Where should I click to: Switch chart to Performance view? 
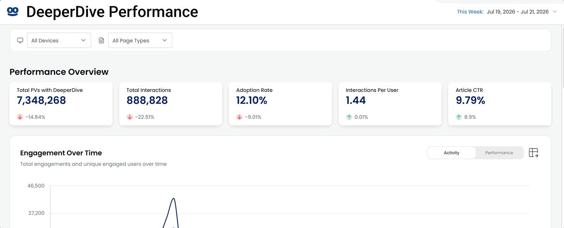coord(499,153)
